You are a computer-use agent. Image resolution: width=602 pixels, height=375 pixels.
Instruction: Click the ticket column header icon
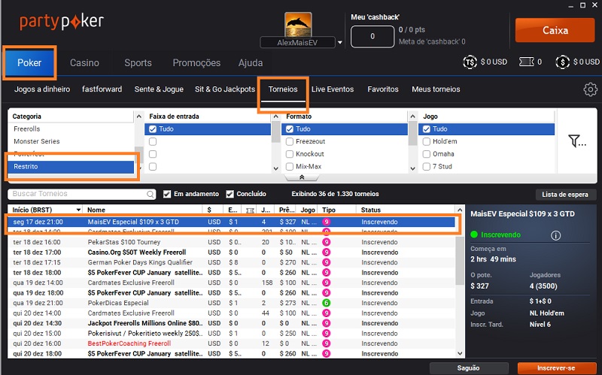coord(250,210)
